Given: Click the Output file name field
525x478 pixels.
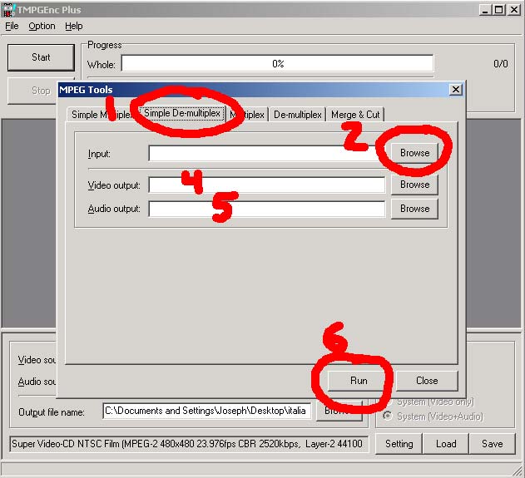Looking at the screenshot, I should tap(206, 411).
